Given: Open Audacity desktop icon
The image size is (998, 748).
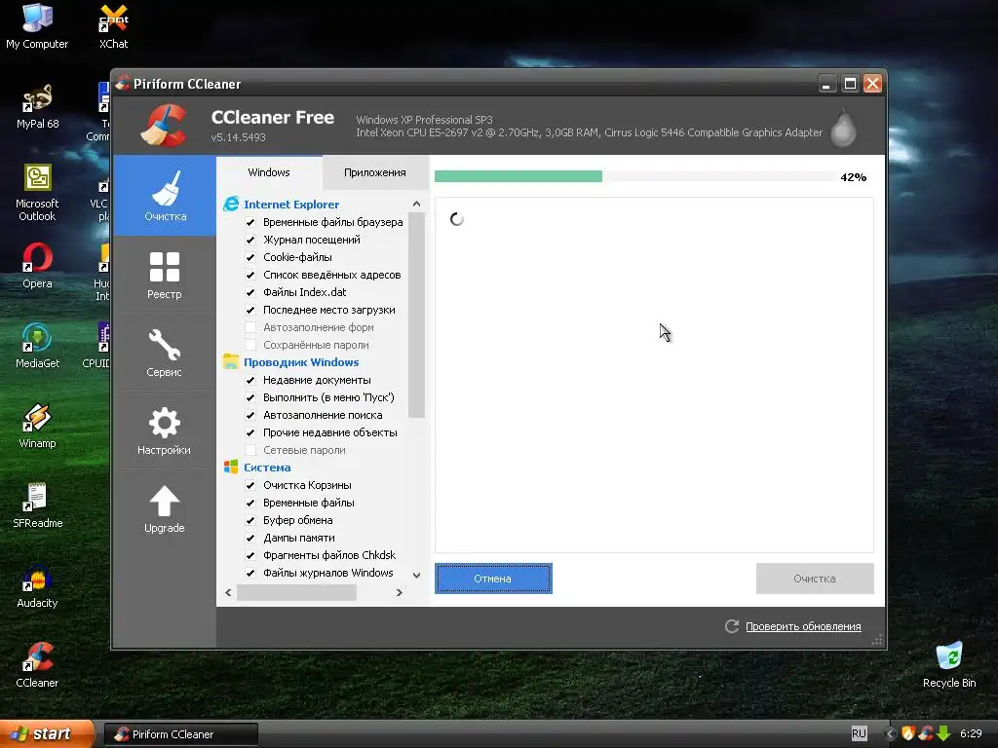Looking at the screenshot, I should coord(37,586).
